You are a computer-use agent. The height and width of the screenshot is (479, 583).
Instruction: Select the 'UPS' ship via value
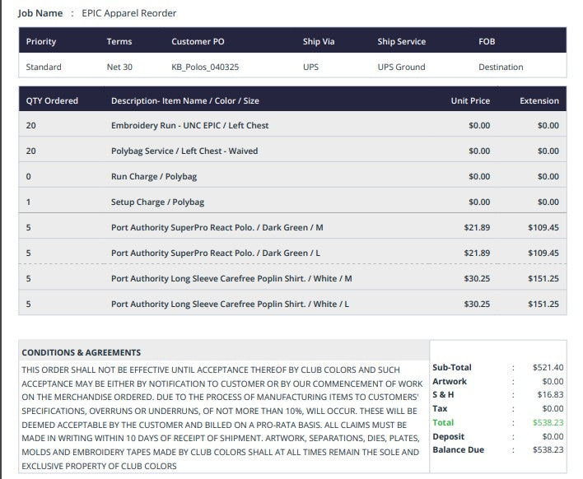pyautogui.click(x=310, y=67)
